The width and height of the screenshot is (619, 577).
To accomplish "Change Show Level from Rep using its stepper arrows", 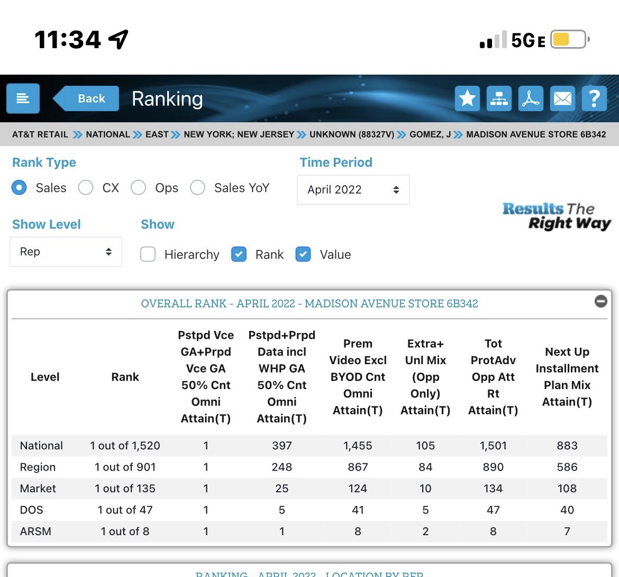I will 110,251.
